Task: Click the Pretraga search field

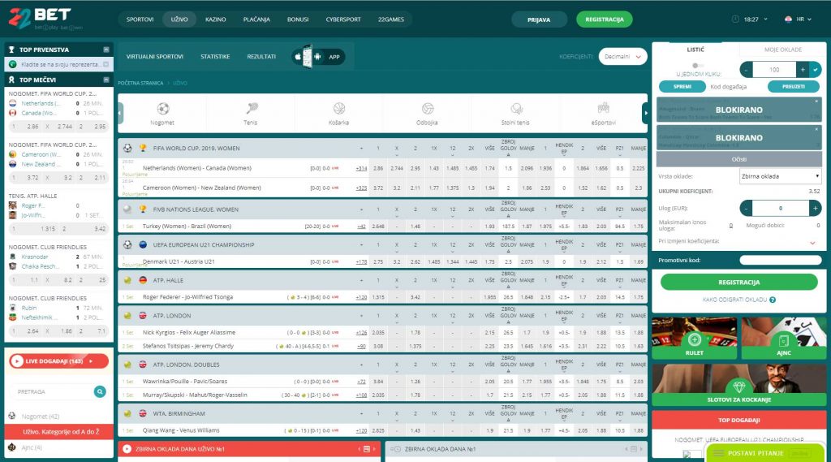Action: pyautogui.click(x=53, y=391)
